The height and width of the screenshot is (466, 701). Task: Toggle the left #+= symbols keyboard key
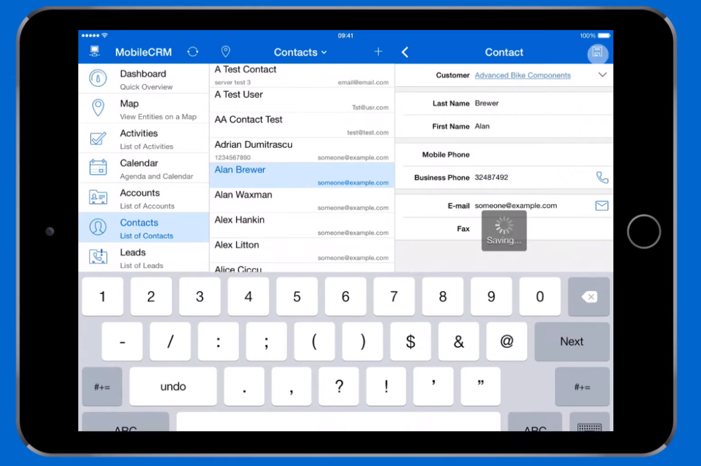(x=102, y=387)
